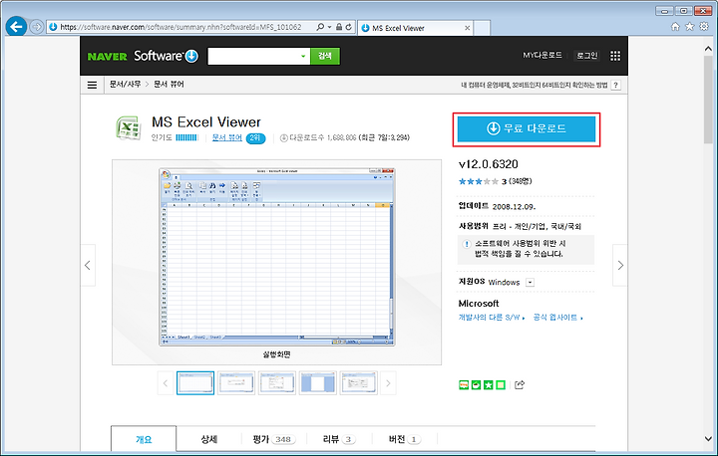The width and height of the screenshot is (718, 456).
Task: Share to Naver cafe icon
Action: pos(477,384)
